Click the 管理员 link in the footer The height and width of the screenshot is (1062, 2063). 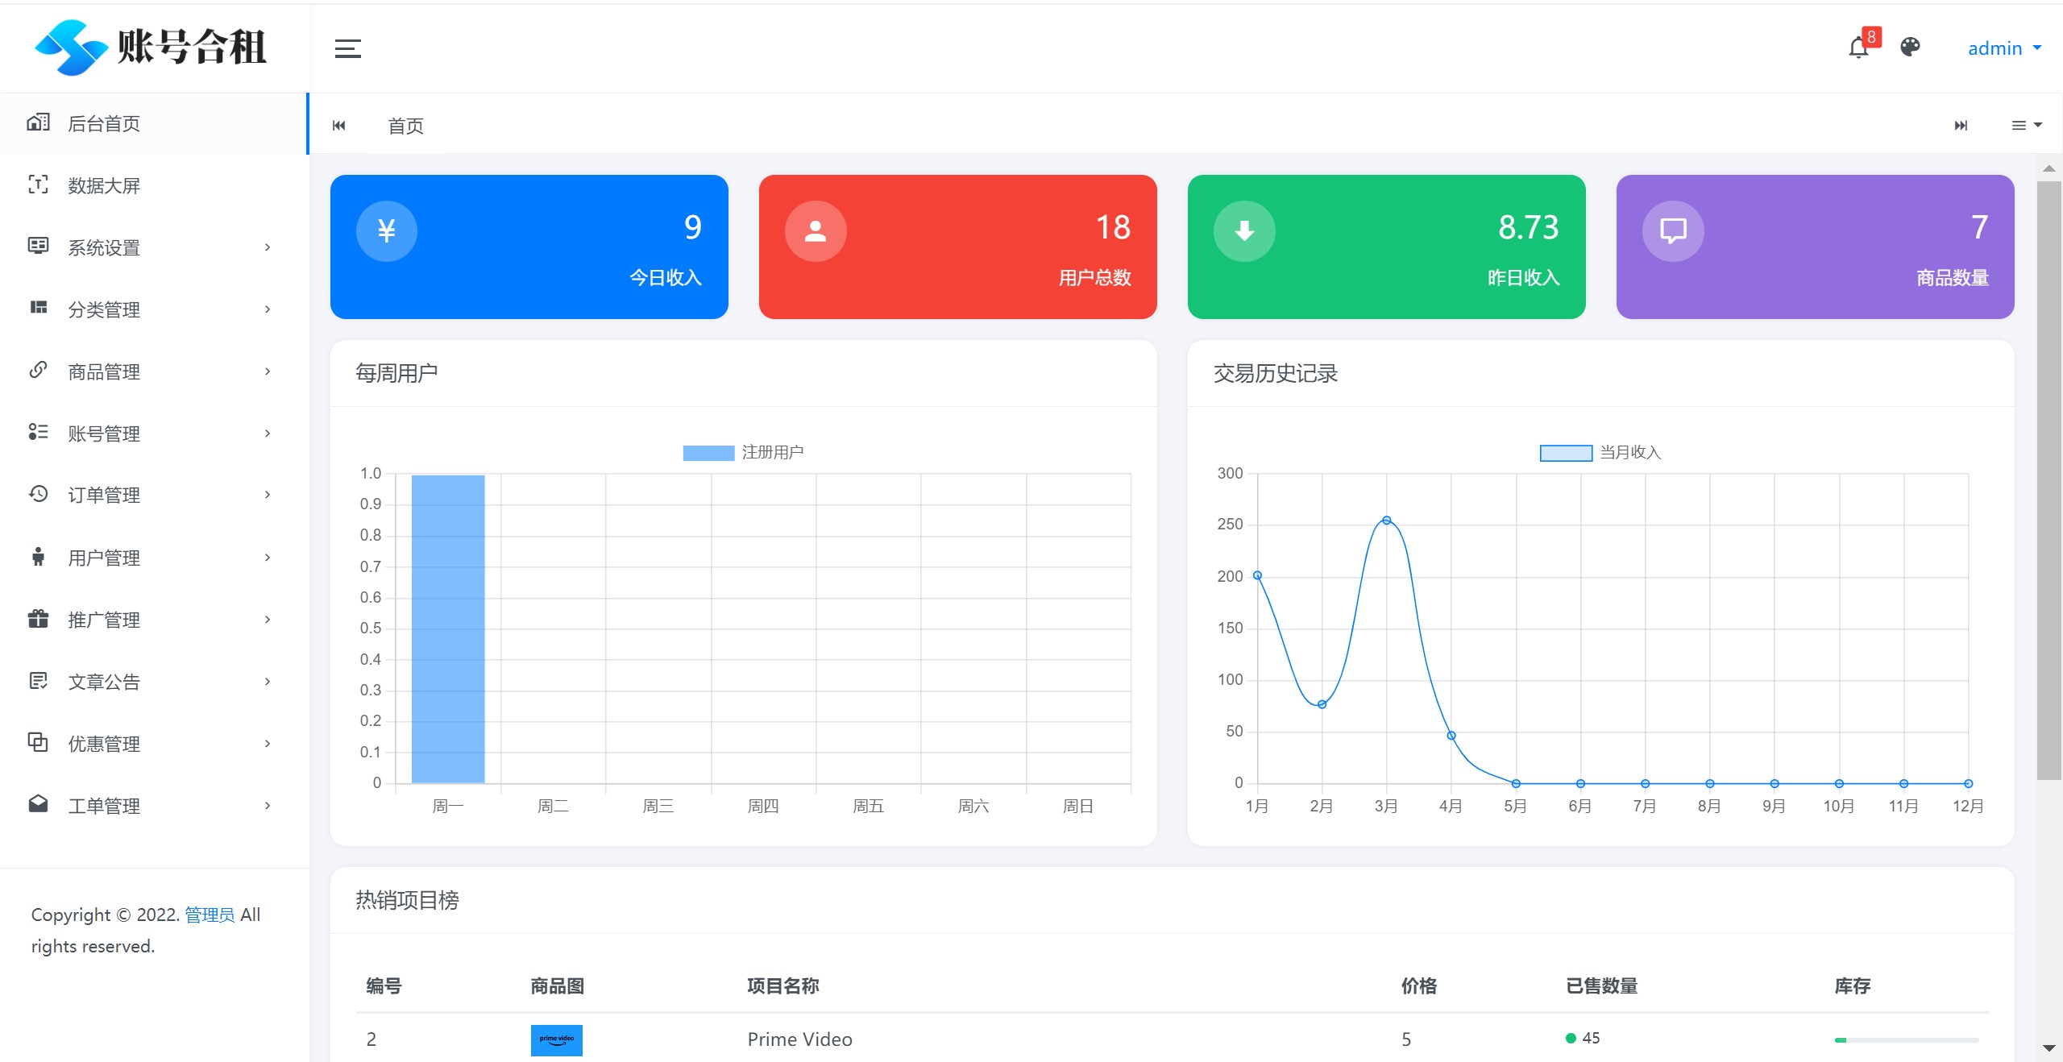210,915
